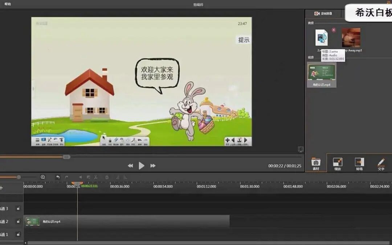Open the 帮助 menu
Image resolution: width=392 pixels, height=245 pixels.
click(8, 4)
